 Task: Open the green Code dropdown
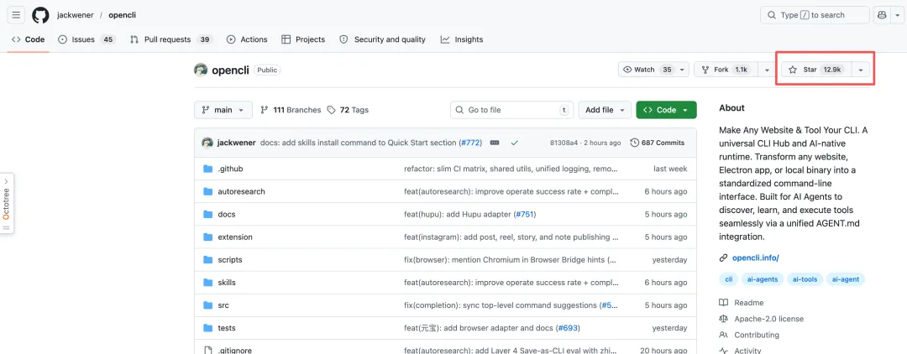[666, 110]
